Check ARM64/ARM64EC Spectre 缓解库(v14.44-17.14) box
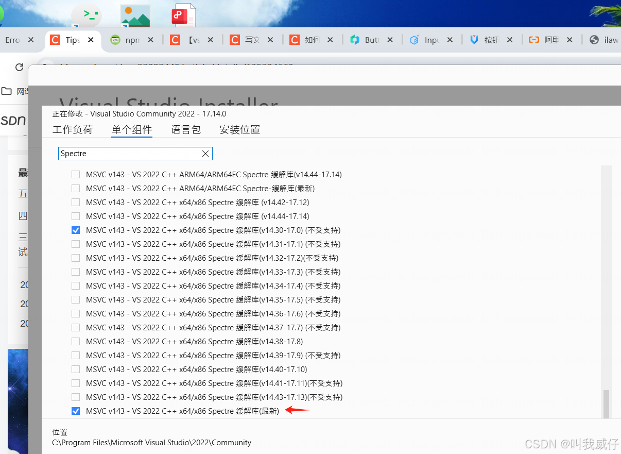 76,175
